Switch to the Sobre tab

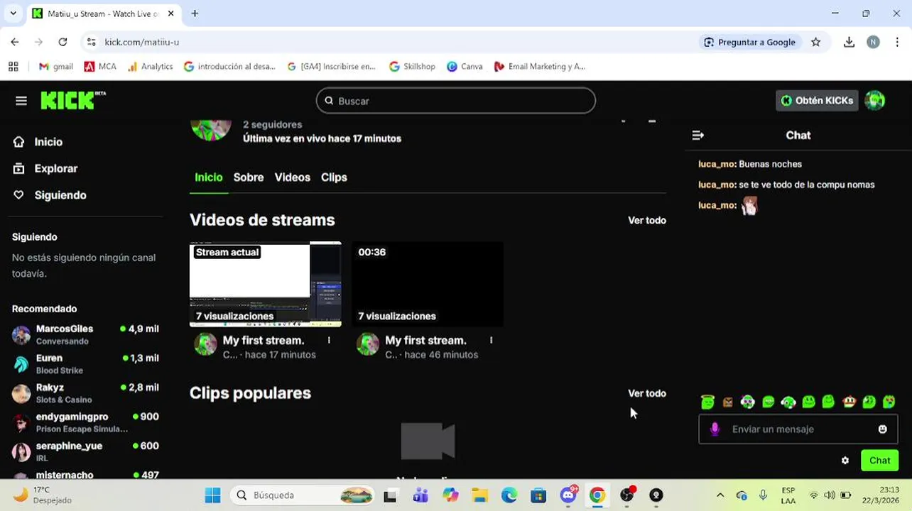(x=248, y=177)
